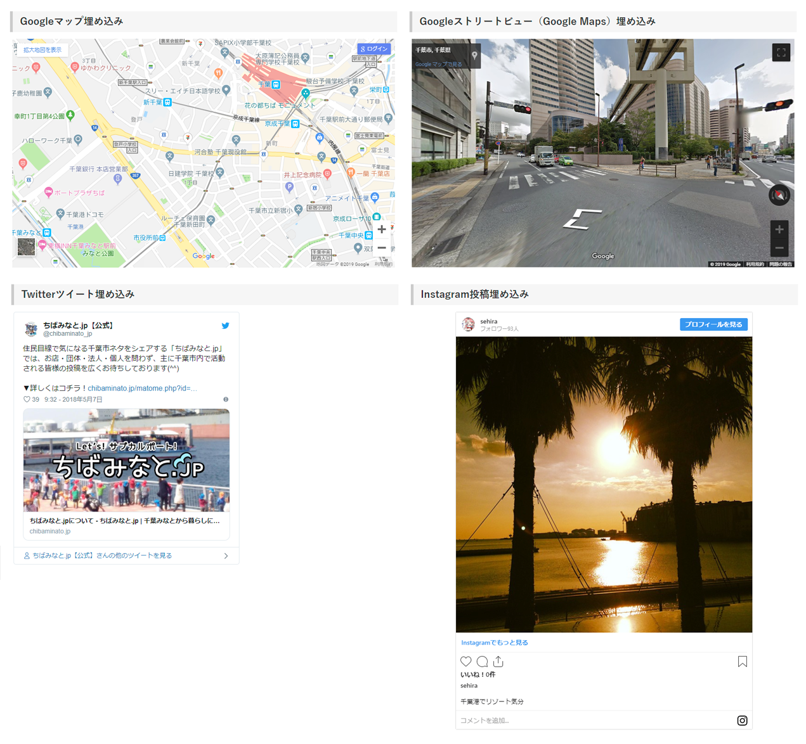Click the ログイン button on the map
The width and height of the screenshot is (806, 744).
[x=374, y=49]
